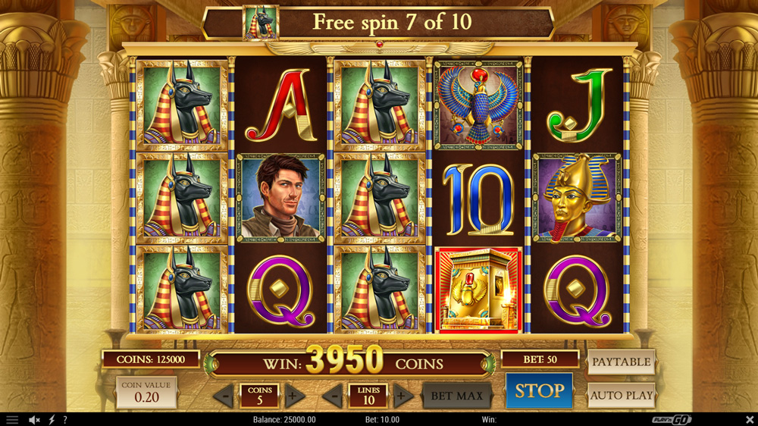This screenshot has height=426, width=758.
Task: Click the golden pharaoh mask symbol
Action: 577,198
